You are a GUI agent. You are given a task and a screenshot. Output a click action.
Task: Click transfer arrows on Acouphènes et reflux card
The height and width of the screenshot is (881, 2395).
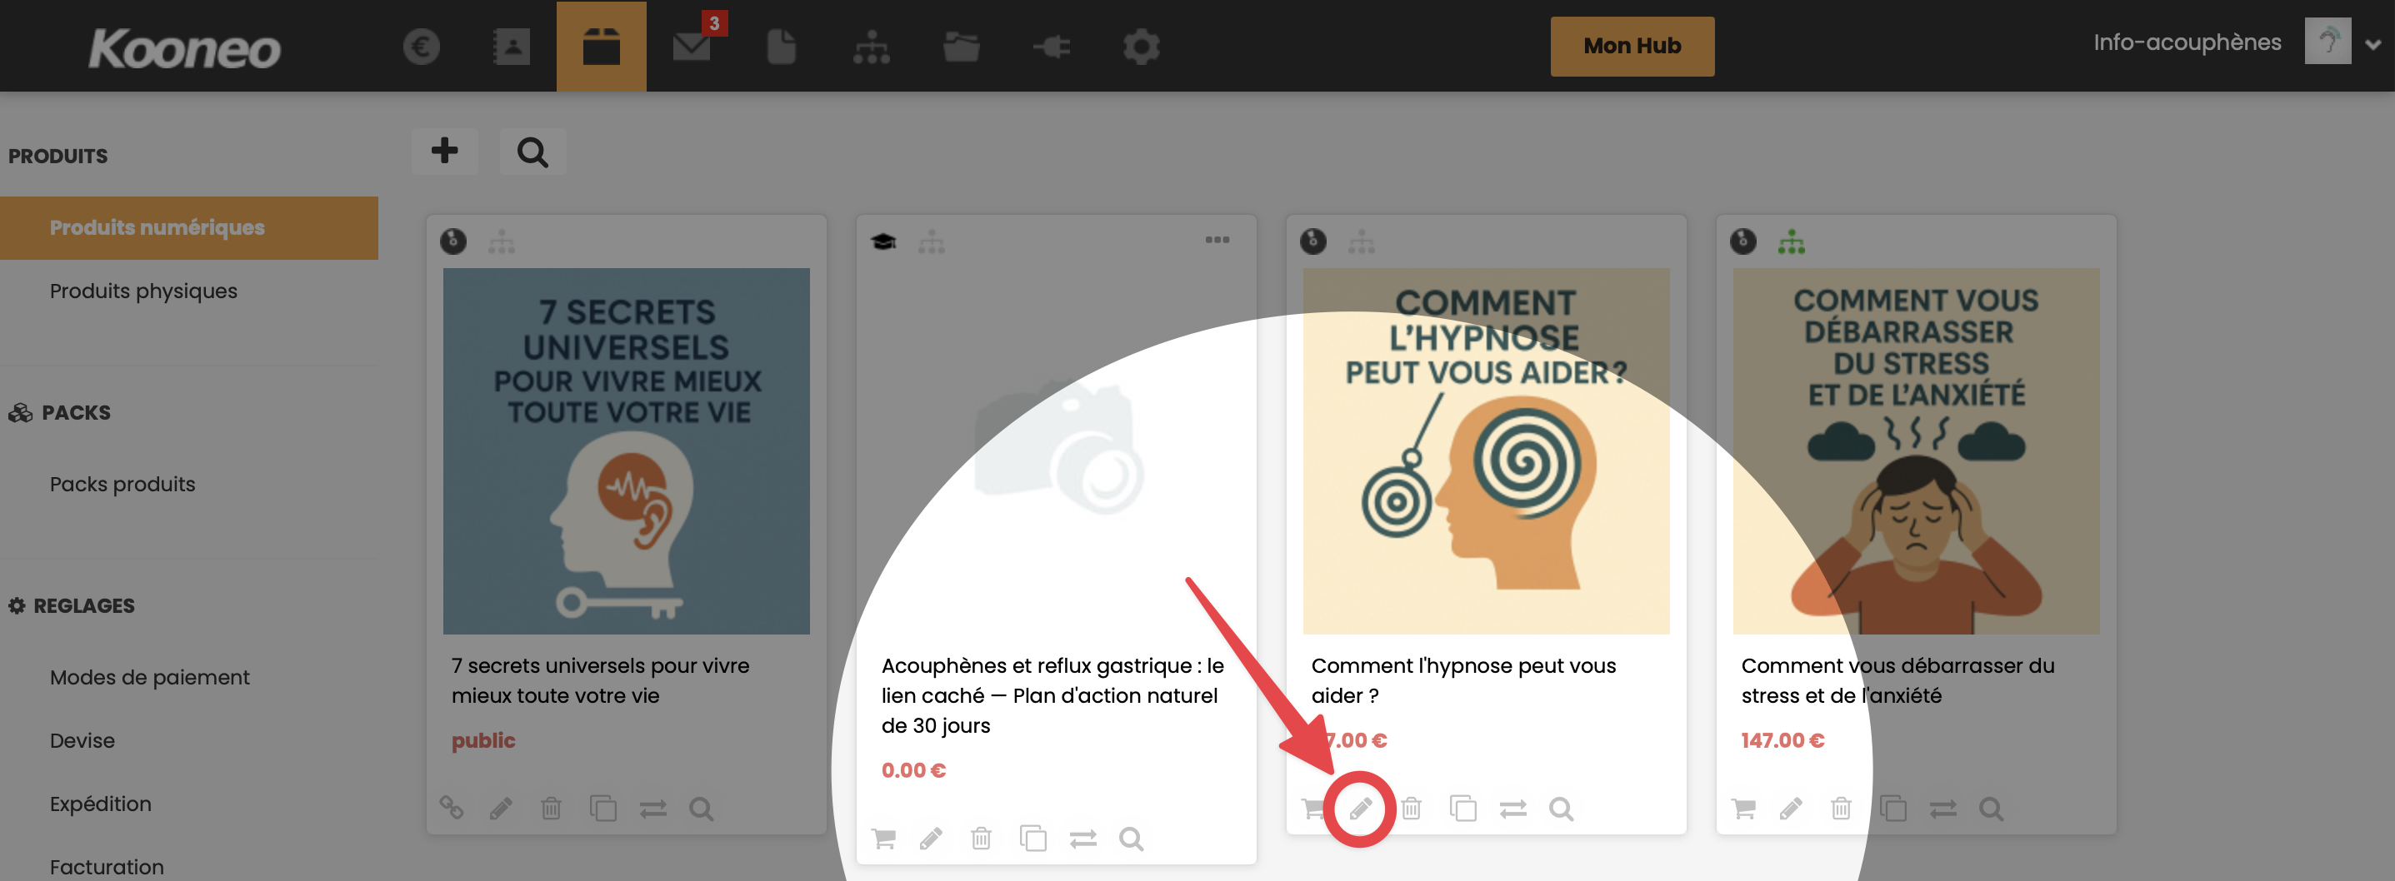1083,840
